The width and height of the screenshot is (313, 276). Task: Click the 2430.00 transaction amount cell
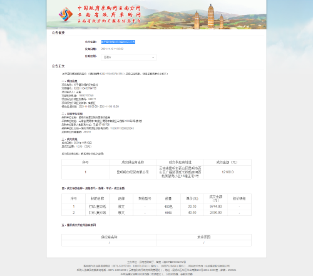coord(216,213)
